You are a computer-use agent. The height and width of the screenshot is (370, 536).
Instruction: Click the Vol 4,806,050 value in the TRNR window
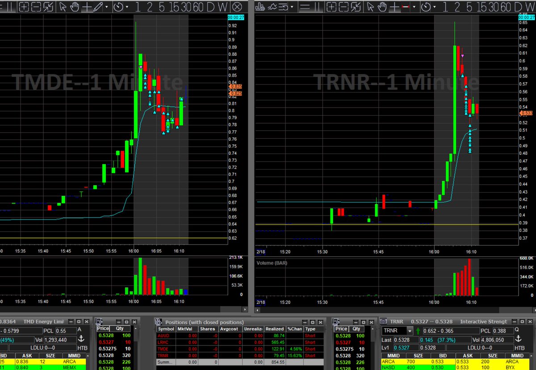click(x=497, y=340)
